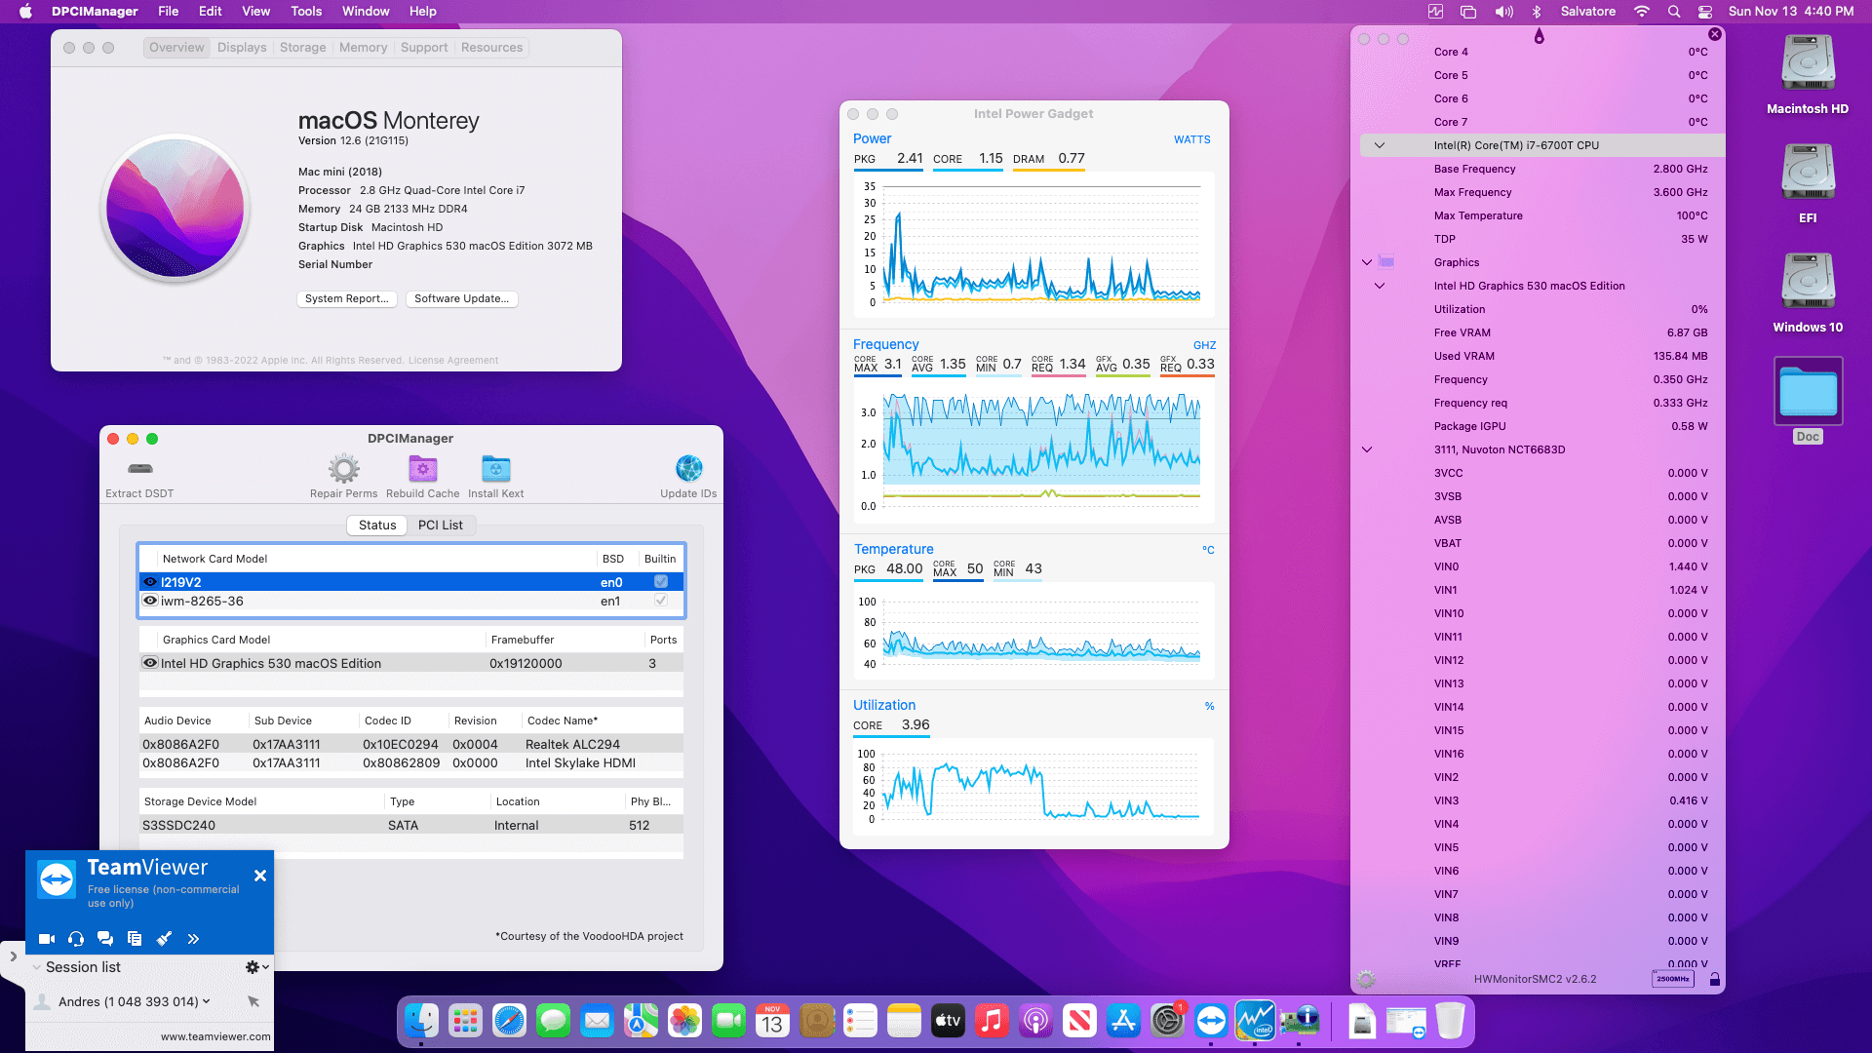The width and height of the screenshot is (1872, 1053).
Task: Collapse the TeamViewer Session list
Action: coord(36,967)
